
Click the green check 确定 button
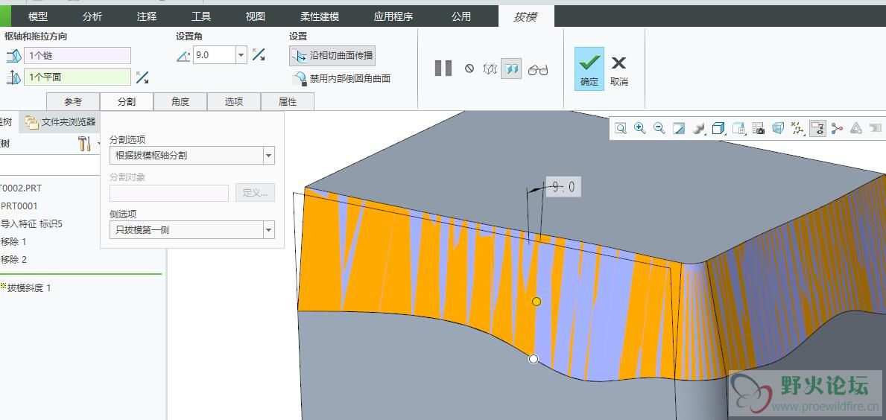tap(589, 69)
